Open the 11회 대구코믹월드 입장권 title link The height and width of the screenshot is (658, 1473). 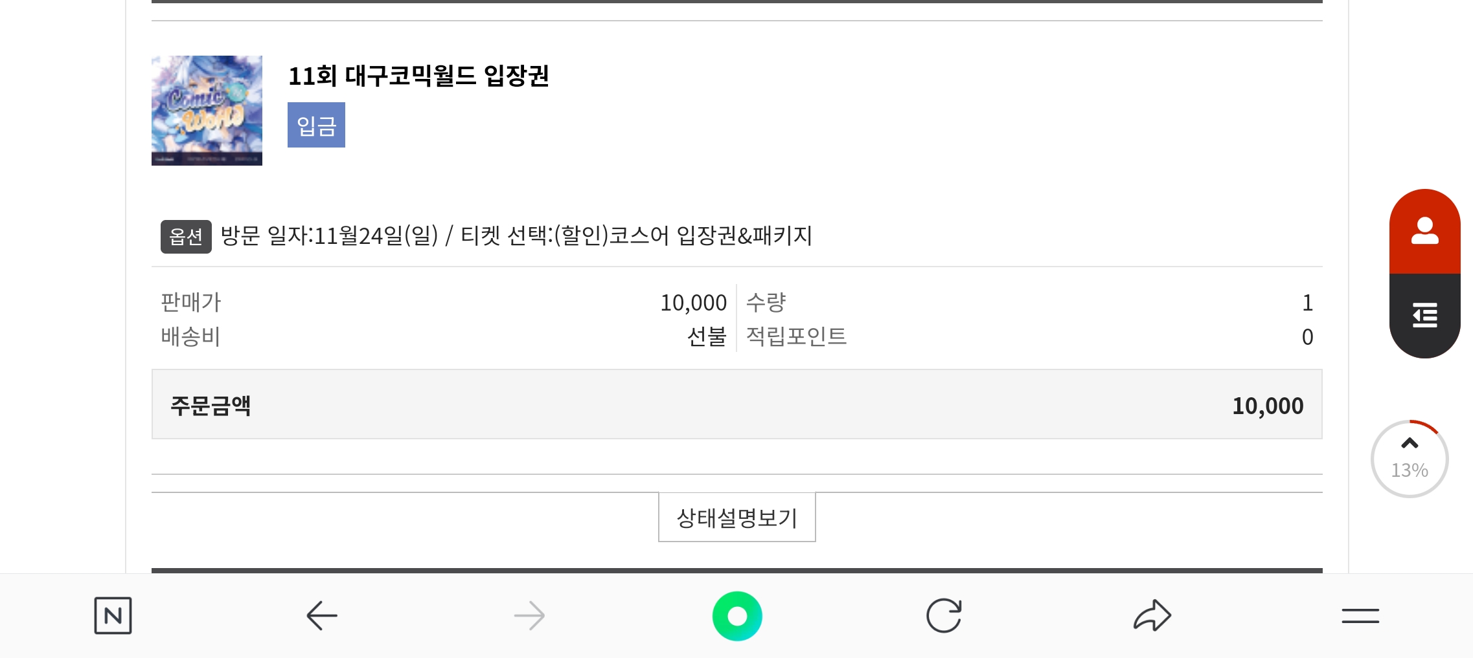click(418, 76)
